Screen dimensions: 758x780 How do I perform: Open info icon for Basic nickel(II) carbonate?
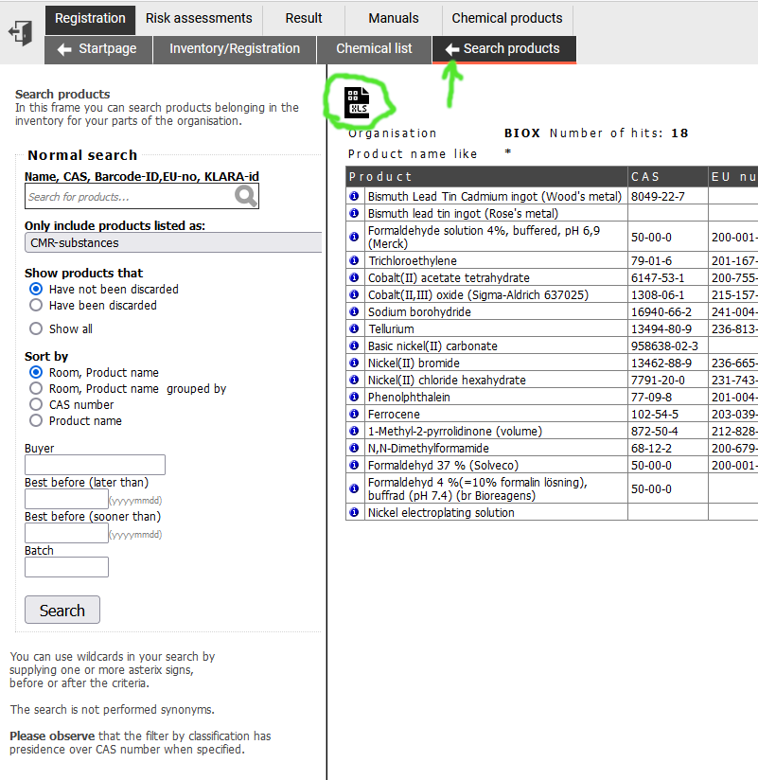pyautogui.click(x=354, y=346)
